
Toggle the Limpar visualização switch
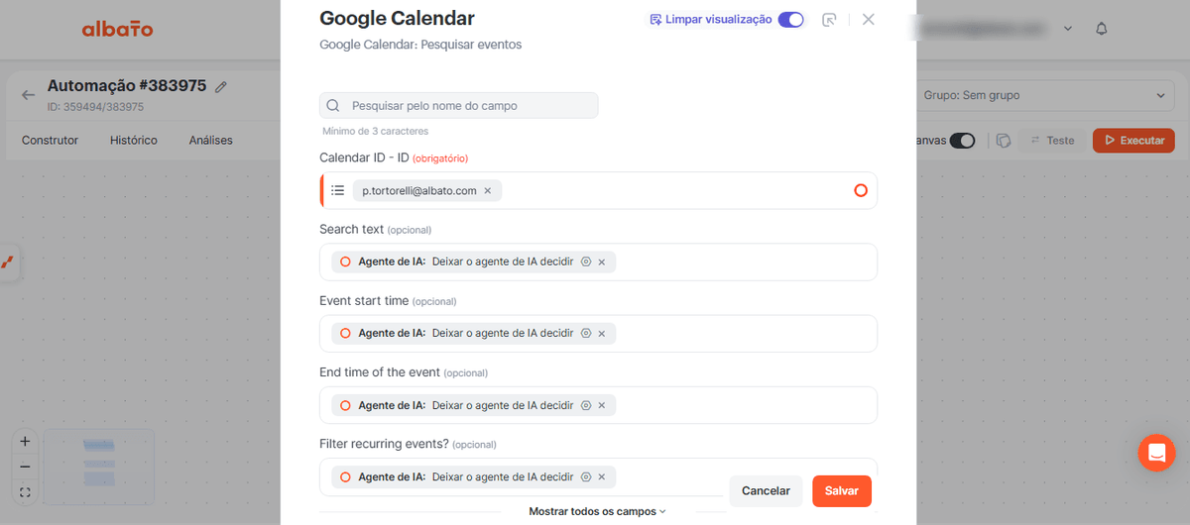[x=790, y=20]
